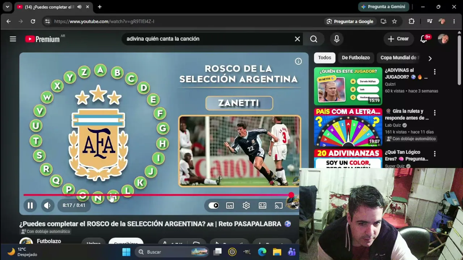
Task: Open the ¿Quién es este jugador? video thumbnail
Action: pyautogui.click(x=348, y=86)
